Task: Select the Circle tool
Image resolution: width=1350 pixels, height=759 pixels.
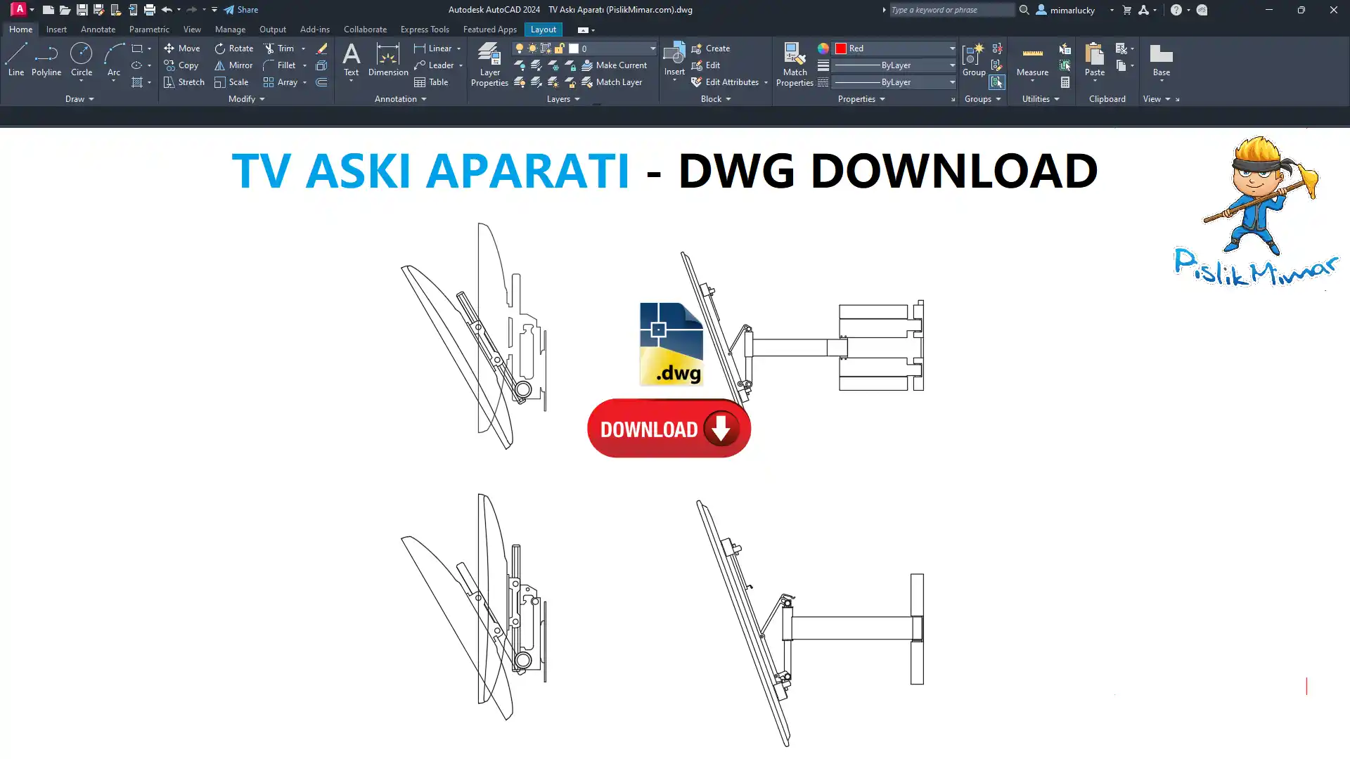Action: pyautogui.click(x=82, y=60)
